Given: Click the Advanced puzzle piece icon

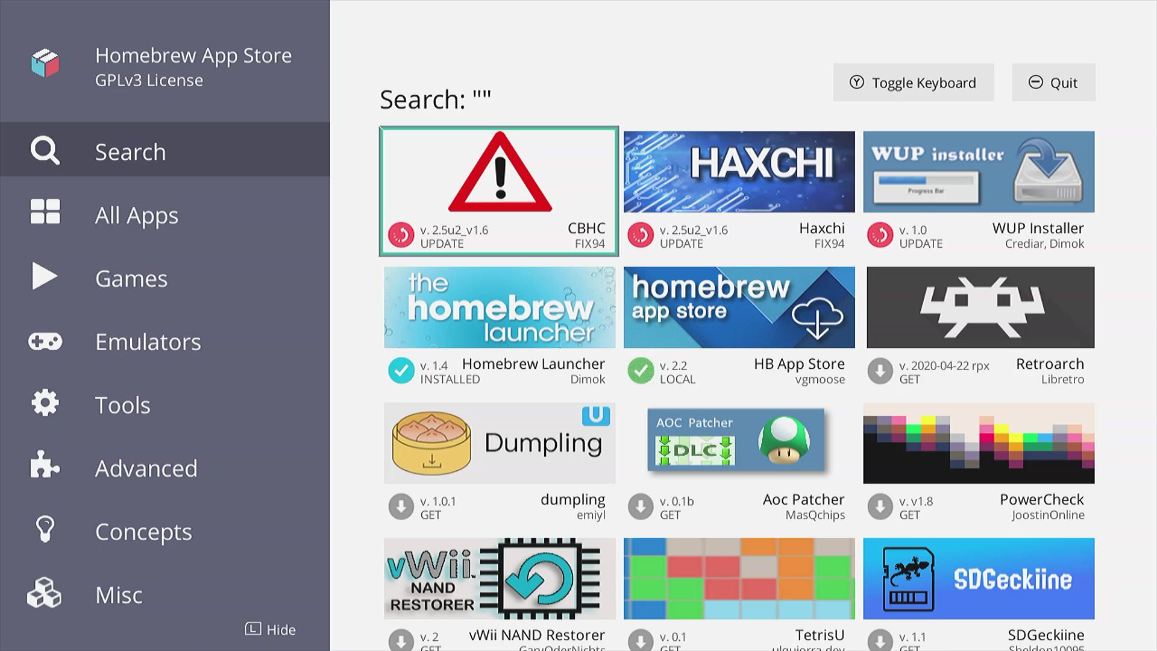Looking at the screenshot, I should [45, 465].
